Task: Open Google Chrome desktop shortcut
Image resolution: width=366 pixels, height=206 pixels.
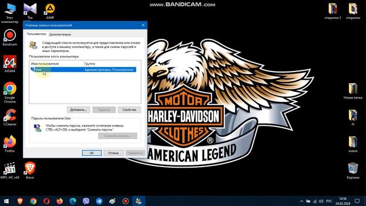Action: click(10, 93)
